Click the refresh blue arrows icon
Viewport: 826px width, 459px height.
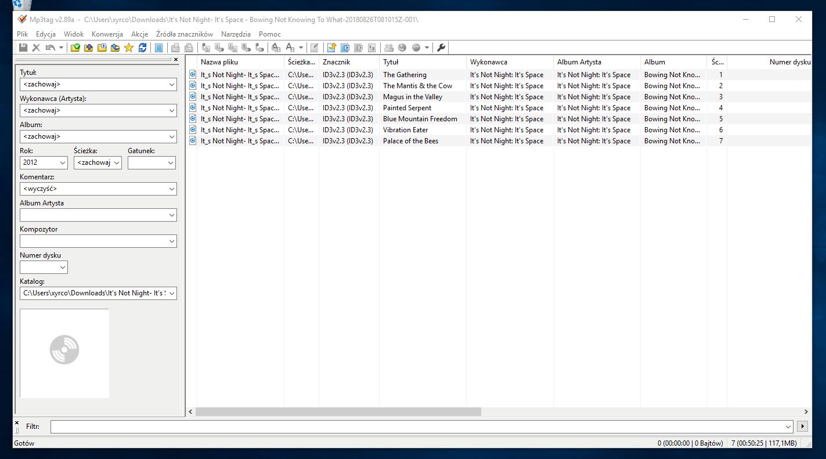click(142, 48)
